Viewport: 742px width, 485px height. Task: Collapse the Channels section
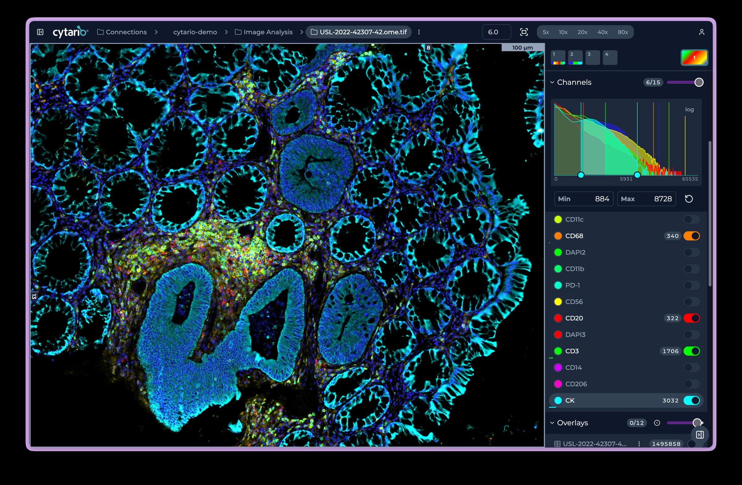tap(552, 82)
